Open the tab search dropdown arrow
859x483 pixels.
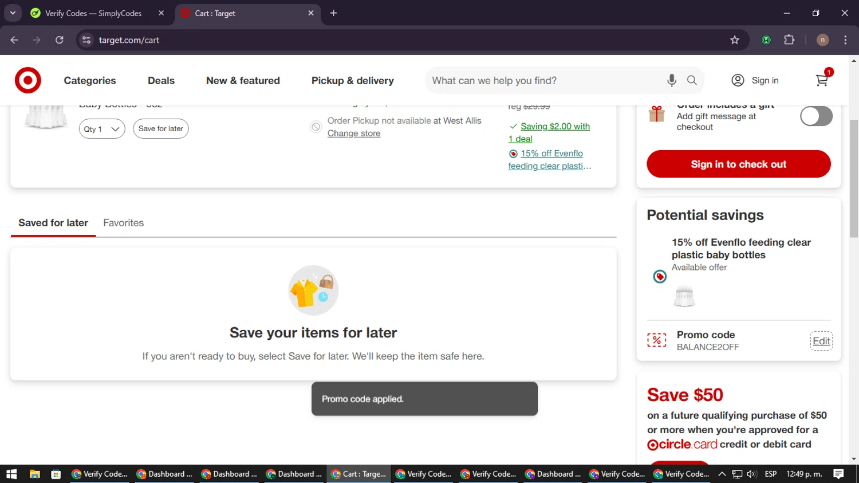(x=13, y=13)
